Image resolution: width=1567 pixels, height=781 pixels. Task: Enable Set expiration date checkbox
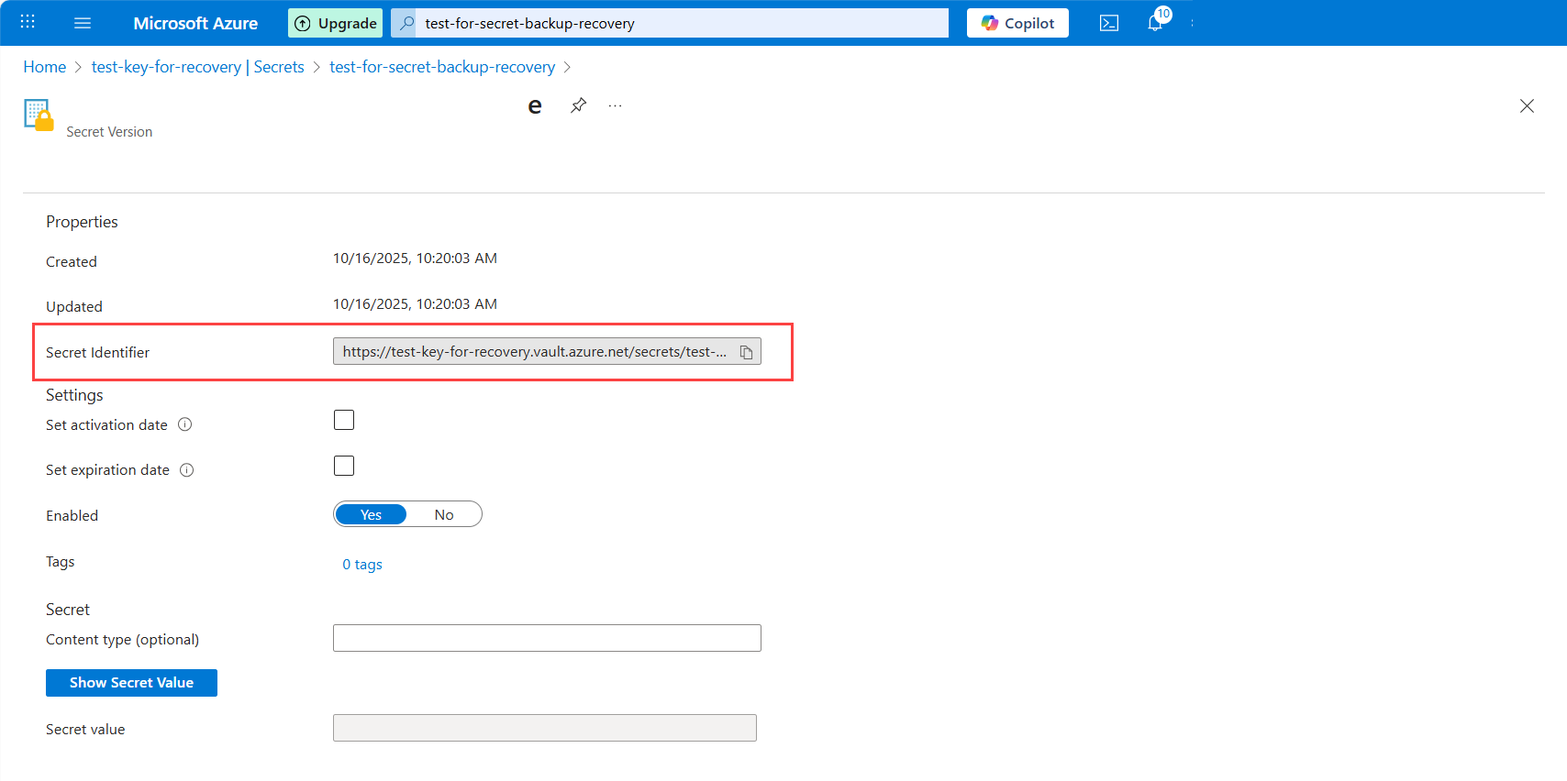(x=344, y=466)
